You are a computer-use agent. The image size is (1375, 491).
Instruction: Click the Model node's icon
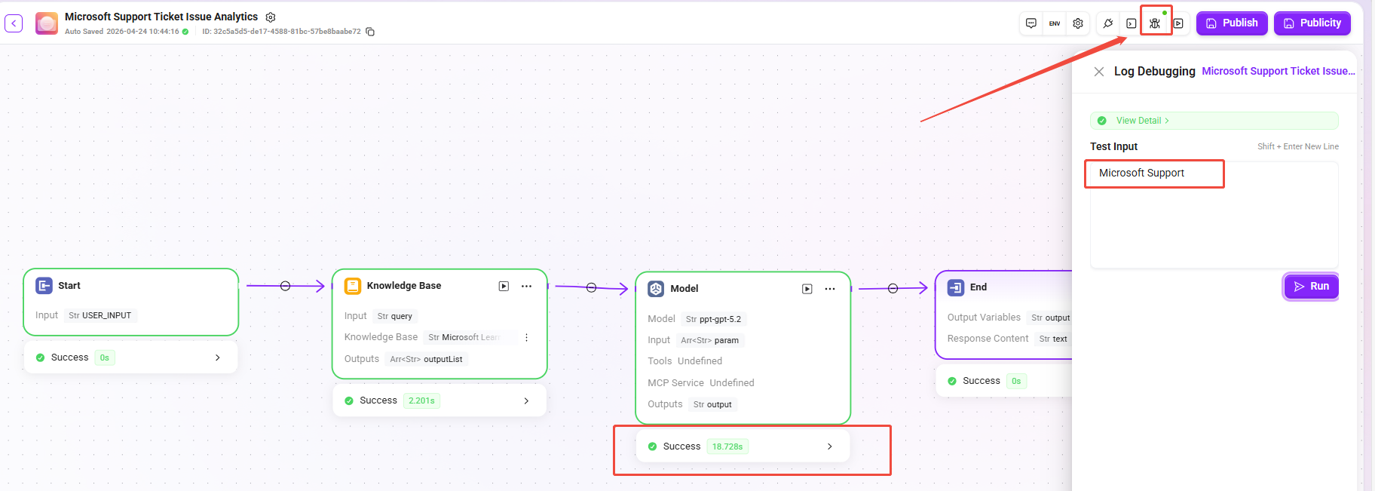(656, 289)
